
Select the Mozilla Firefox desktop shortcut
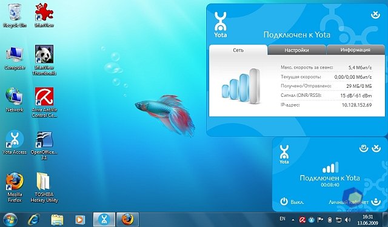[x=15, y=188]
